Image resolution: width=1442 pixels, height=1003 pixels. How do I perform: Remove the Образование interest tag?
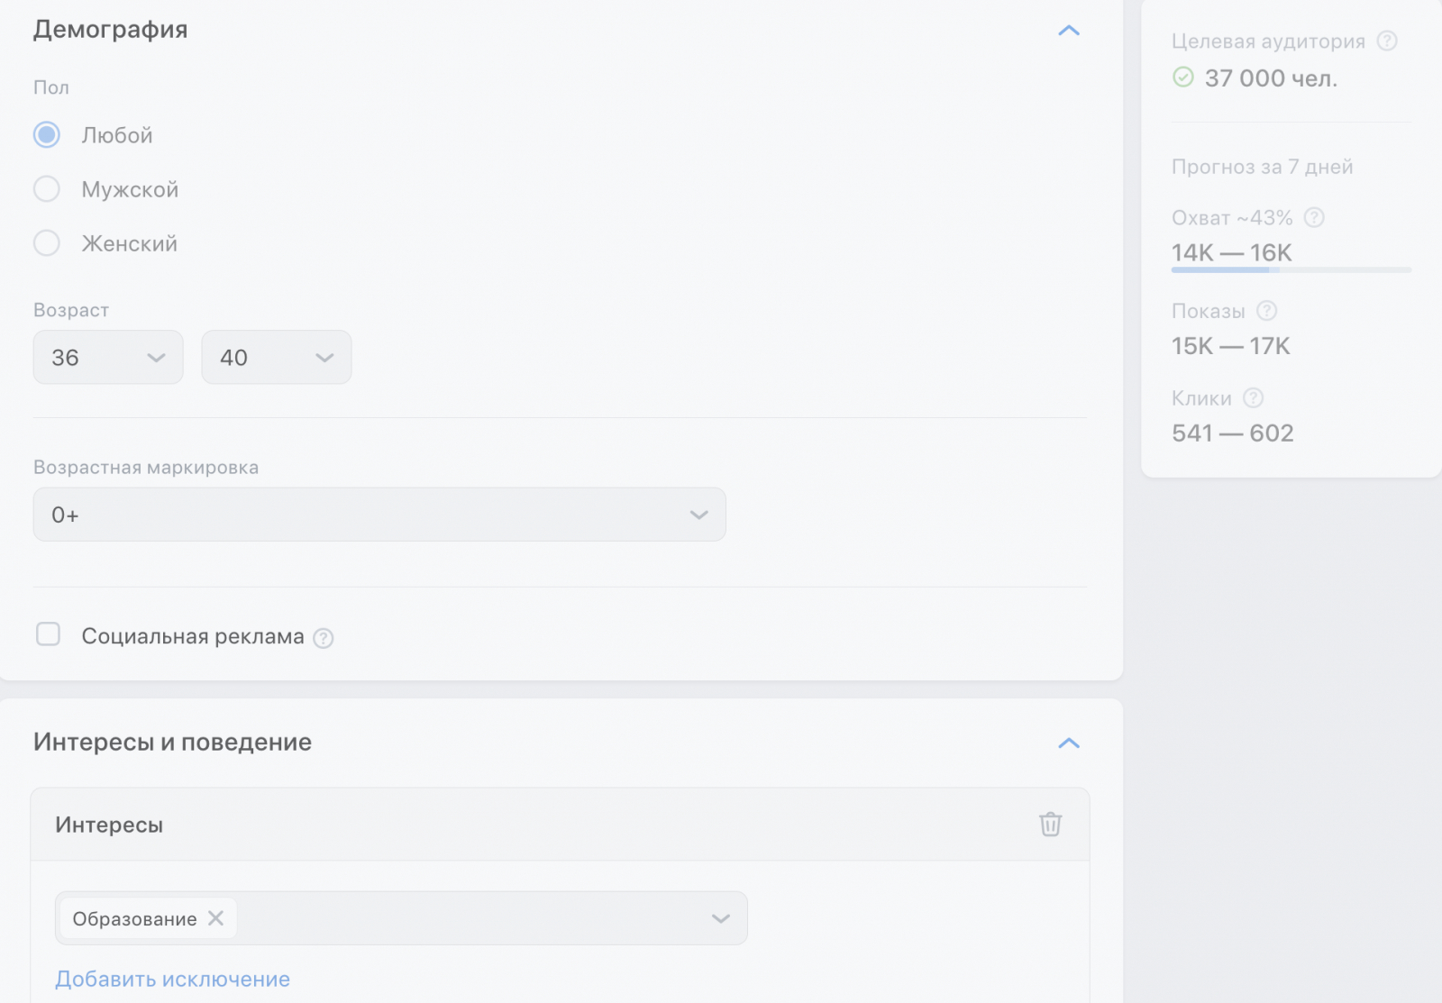[x=215, y=918]
